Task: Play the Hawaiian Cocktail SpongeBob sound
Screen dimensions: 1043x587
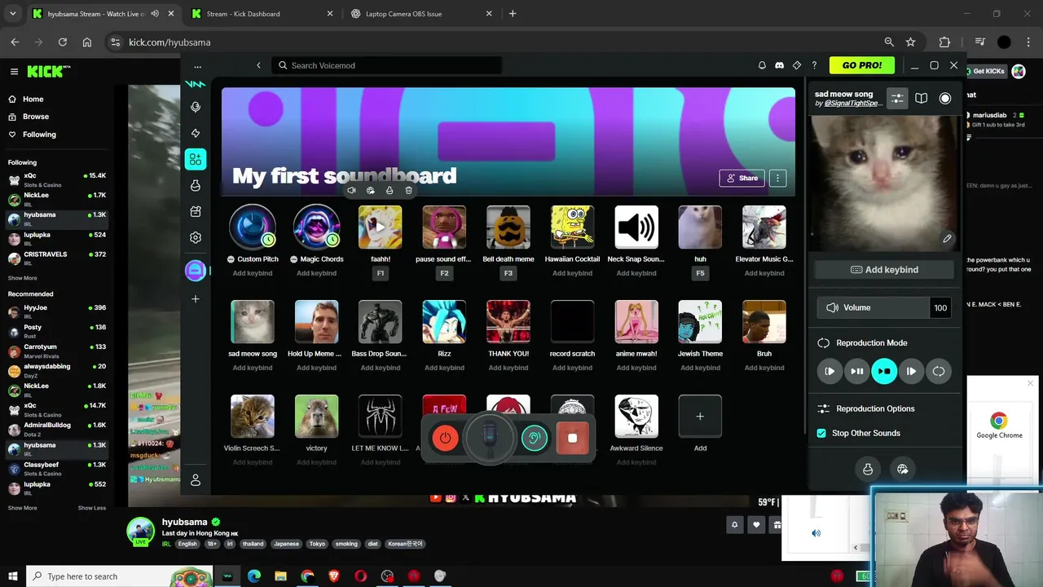Action: coord(572,227)
